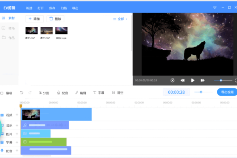The height and width of the screenshot is (158, 237).
Task: Select the music clip on timeline
Action: (45, 125)
